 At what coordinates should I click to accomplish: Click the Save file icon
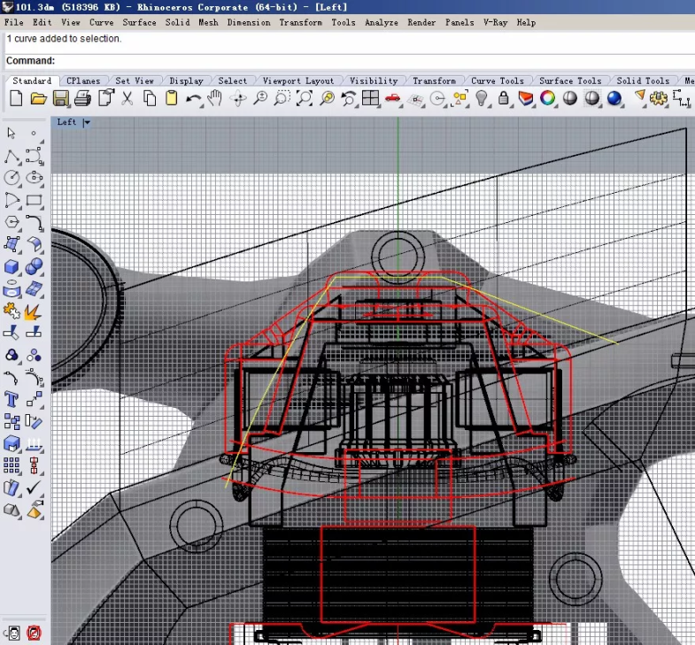click(61, 98)
